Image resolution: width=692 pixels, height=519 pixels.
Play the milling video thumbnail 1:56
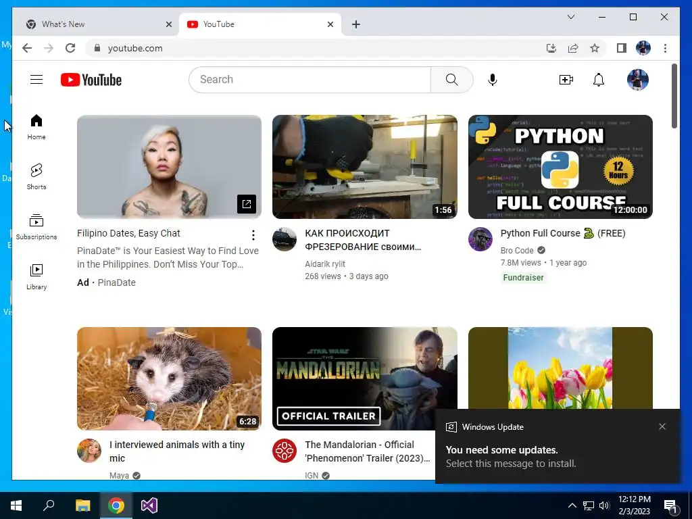(364, 166)
